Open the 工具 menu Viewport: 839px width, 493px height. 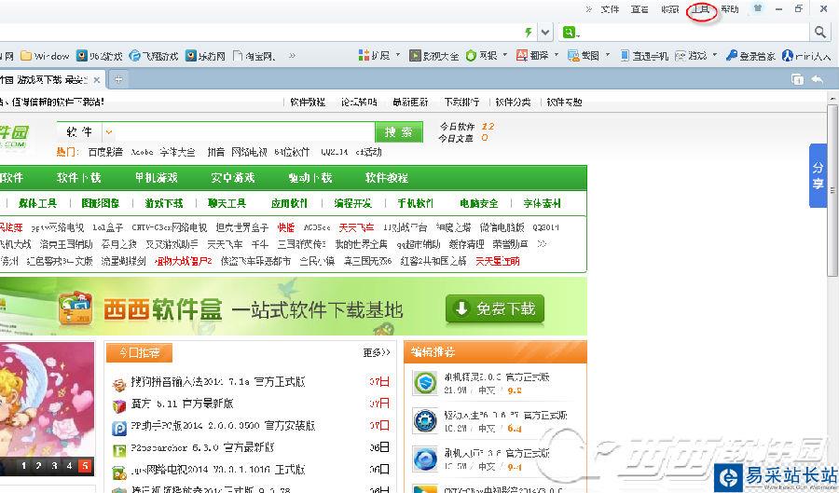point(700,9)
